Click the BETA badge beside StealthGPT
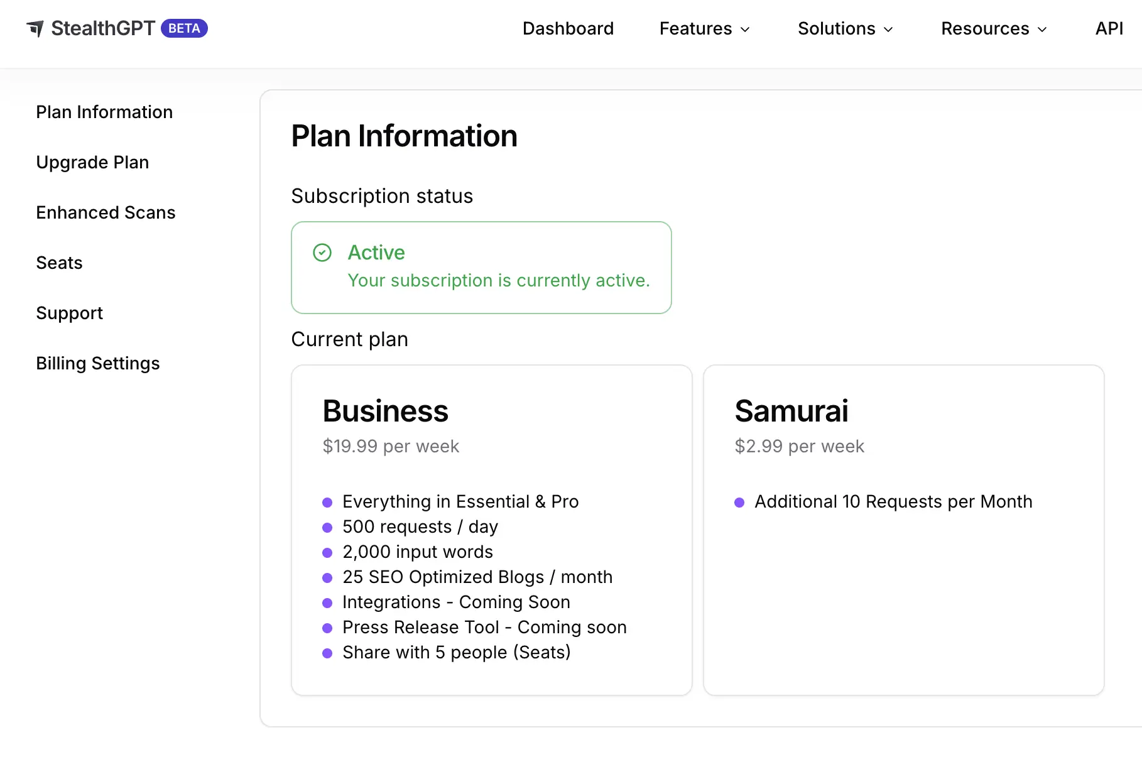The height and width of the screenshot is (779, 1142). click(184, 28)
